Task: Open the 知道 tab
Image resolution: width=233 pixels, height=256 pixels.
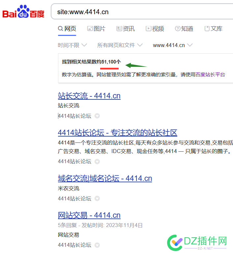Action: point(184,29)
